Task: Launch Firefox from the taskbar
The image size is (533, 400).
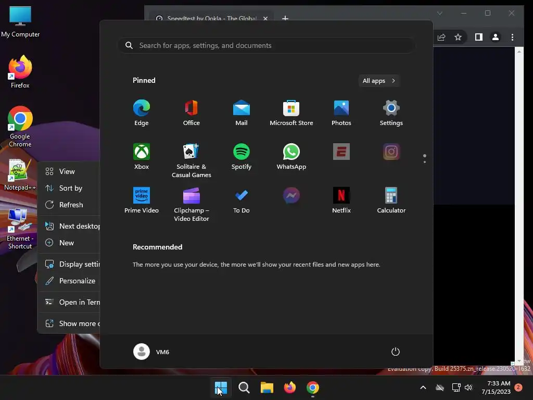Action: (x=289, y=387)
